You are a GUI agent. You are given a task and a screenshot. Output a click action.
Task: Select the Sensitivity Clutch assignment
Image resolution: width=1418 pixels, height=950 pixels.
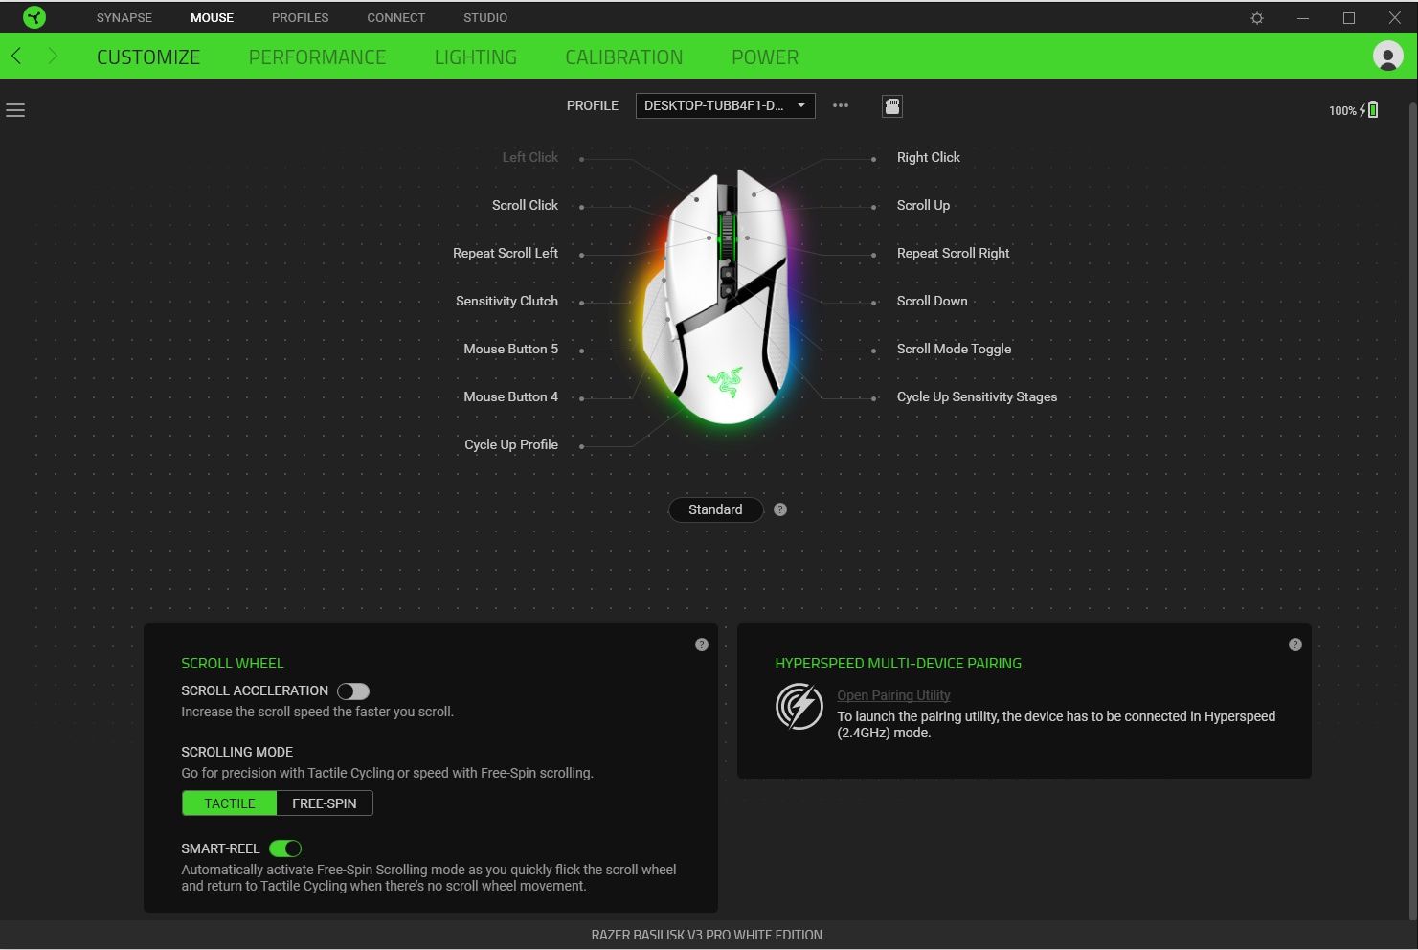click(506, 301)
